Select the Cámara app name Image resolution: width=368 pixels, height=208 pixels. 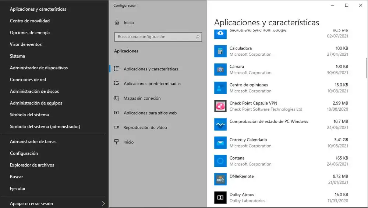click(237, 66)
